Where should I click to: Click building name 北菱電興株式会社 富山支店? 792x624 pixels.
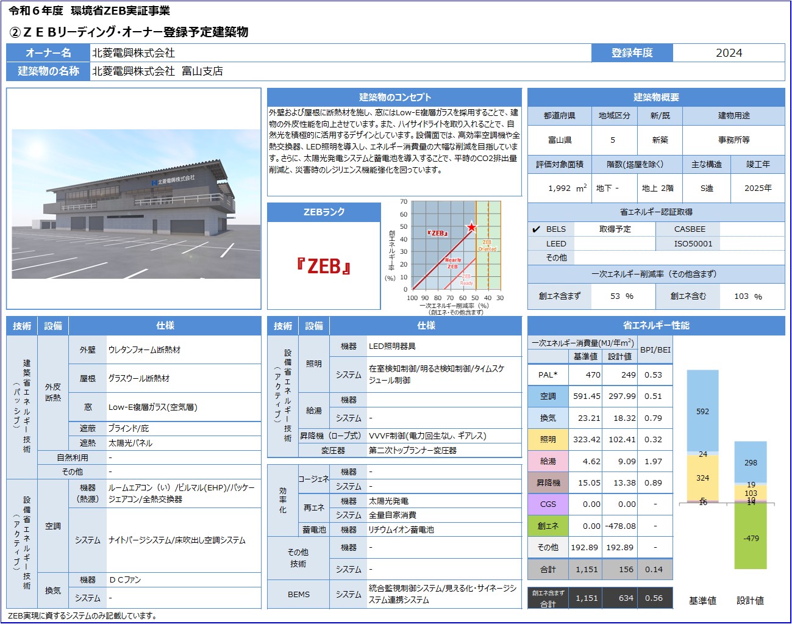coord(157,71)
